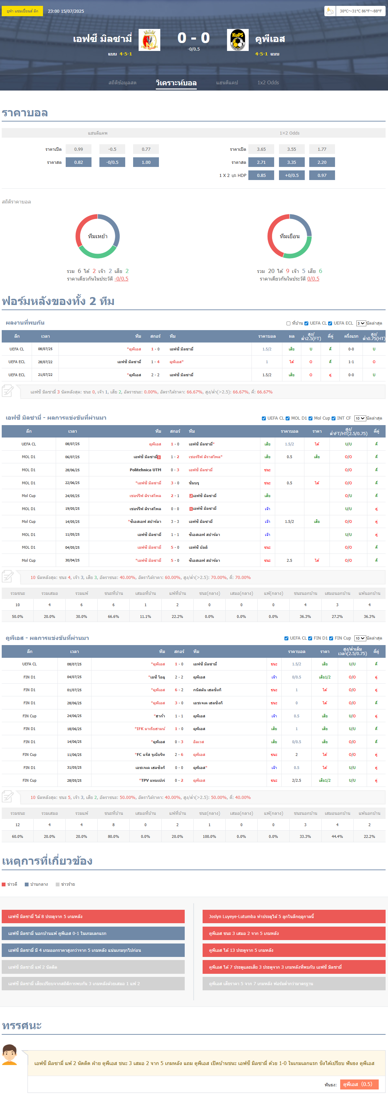Click news item about Joslyn Luyeye-Lutumba goals
The width and height of the screenshot is (388, 1096).
click(294, 916)
